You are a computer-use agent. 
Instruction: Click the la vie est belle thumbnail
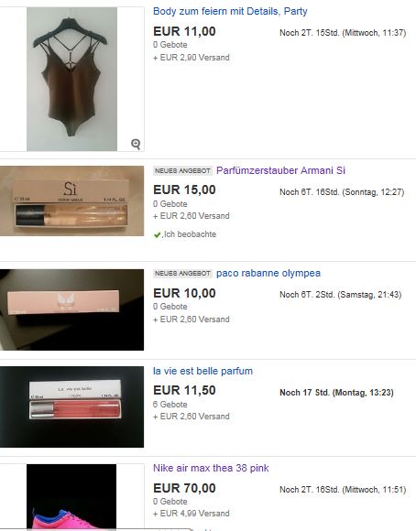point(71,406)
